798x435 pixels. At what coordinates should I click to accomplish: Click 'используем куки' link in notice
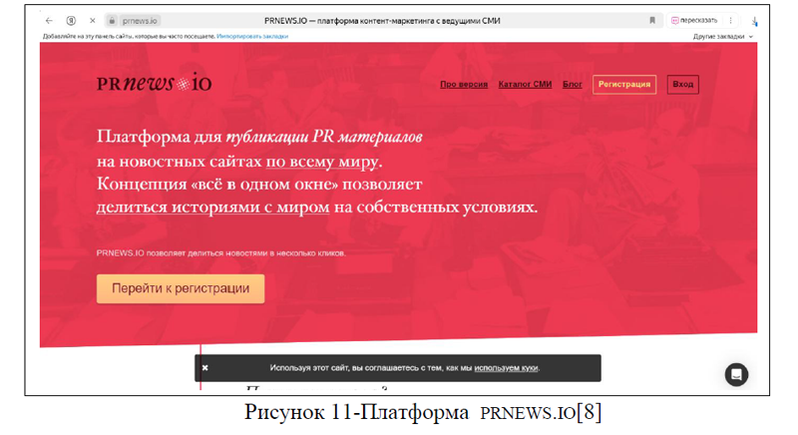[506, 368]
